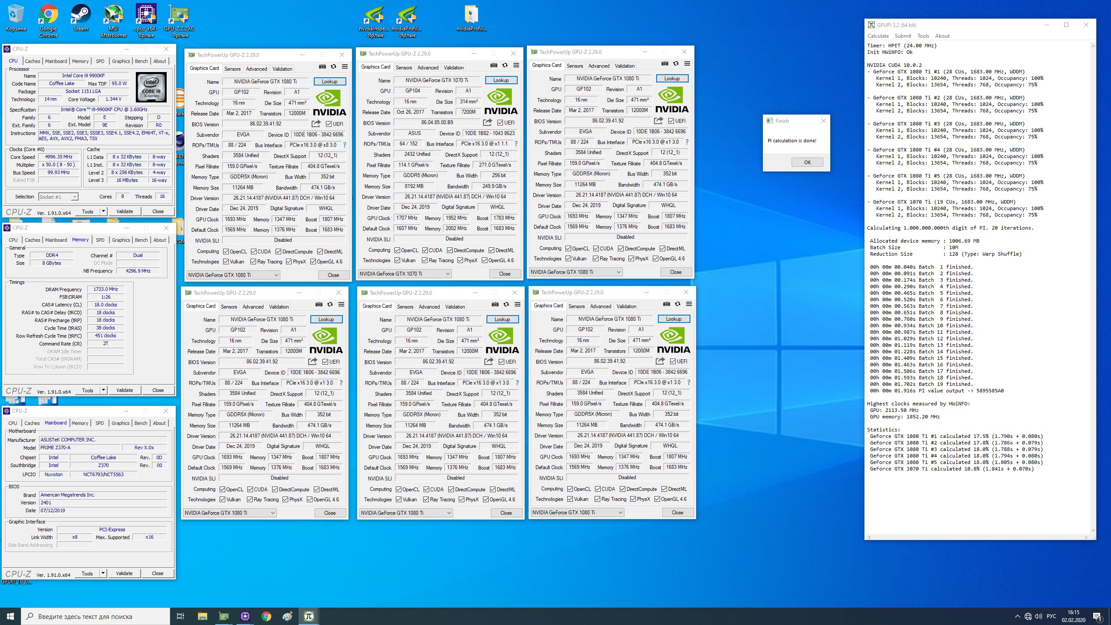This screenshot has height=625, width=1111.
Task: Open GPU selector dropdown in bottom-left GPU-Z window
Action: (230, 513)
